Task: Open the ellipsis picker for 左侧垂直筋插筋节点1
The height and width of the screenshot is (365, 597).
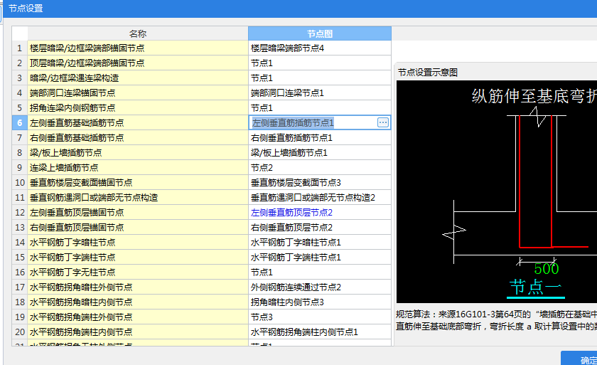Action: 383,122
